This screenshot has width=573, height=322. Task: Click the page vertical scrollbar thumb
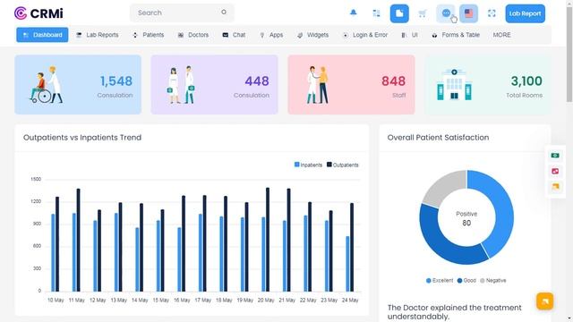point(569,54)
